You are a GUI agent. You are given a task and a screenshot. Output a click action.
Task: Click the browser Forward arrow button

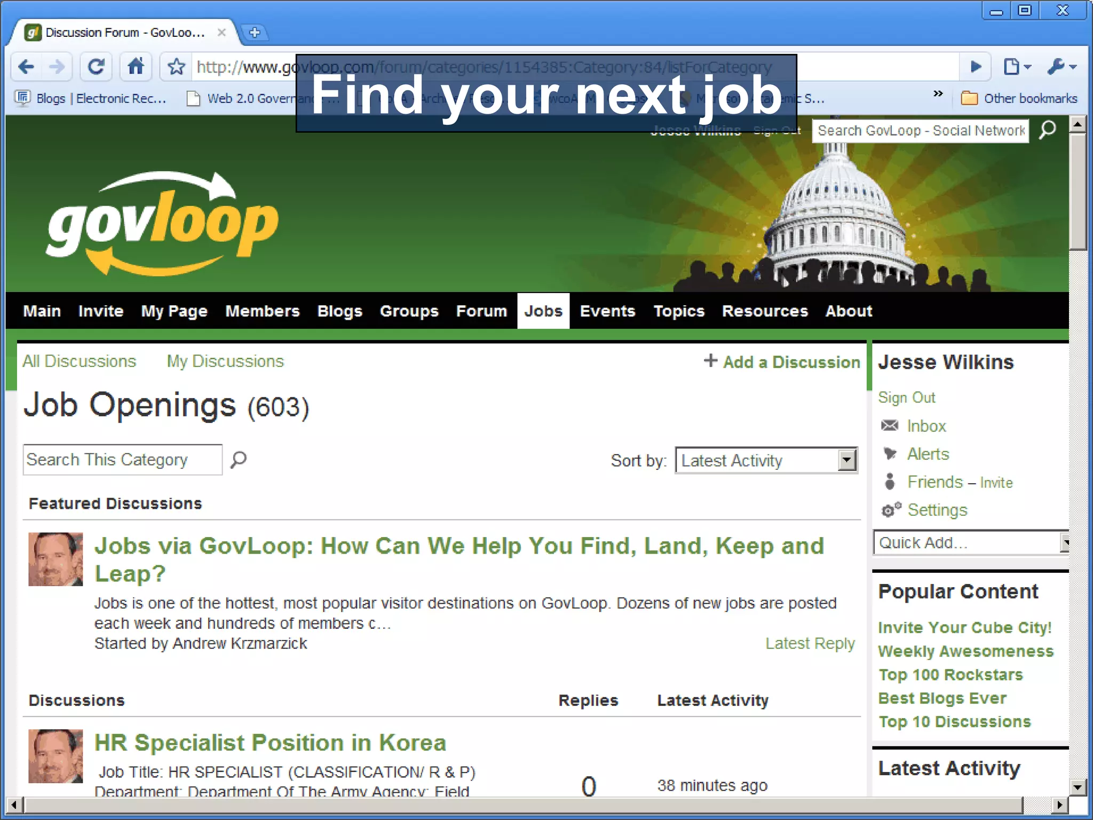tap(57, 67)
